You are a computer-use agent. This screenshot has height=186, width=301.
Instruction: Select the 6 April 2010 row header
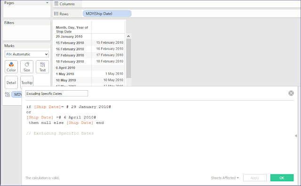65,68
